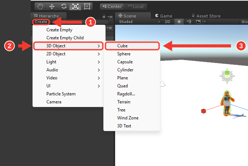Expand the Video submenu

point(69,78)
